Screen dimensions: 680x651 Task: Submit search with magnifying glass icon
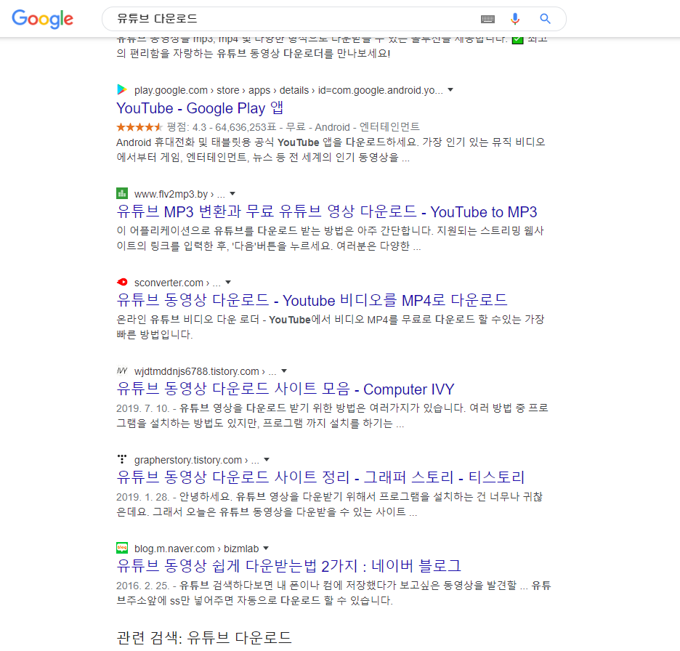545,19
